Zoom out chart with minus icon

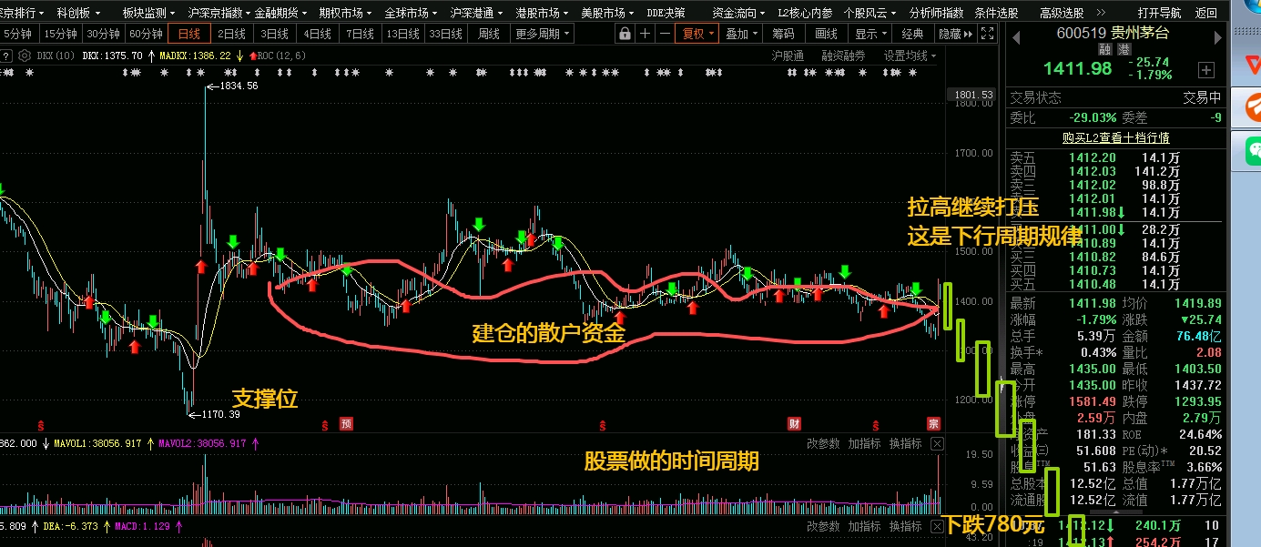666,34
